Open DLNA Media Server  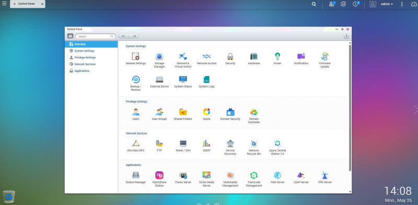click(206, 179)
